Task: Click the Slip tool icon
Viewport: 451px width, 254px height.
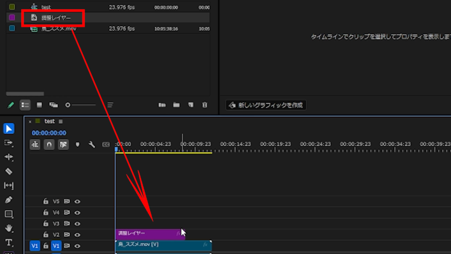Action: 9,186
